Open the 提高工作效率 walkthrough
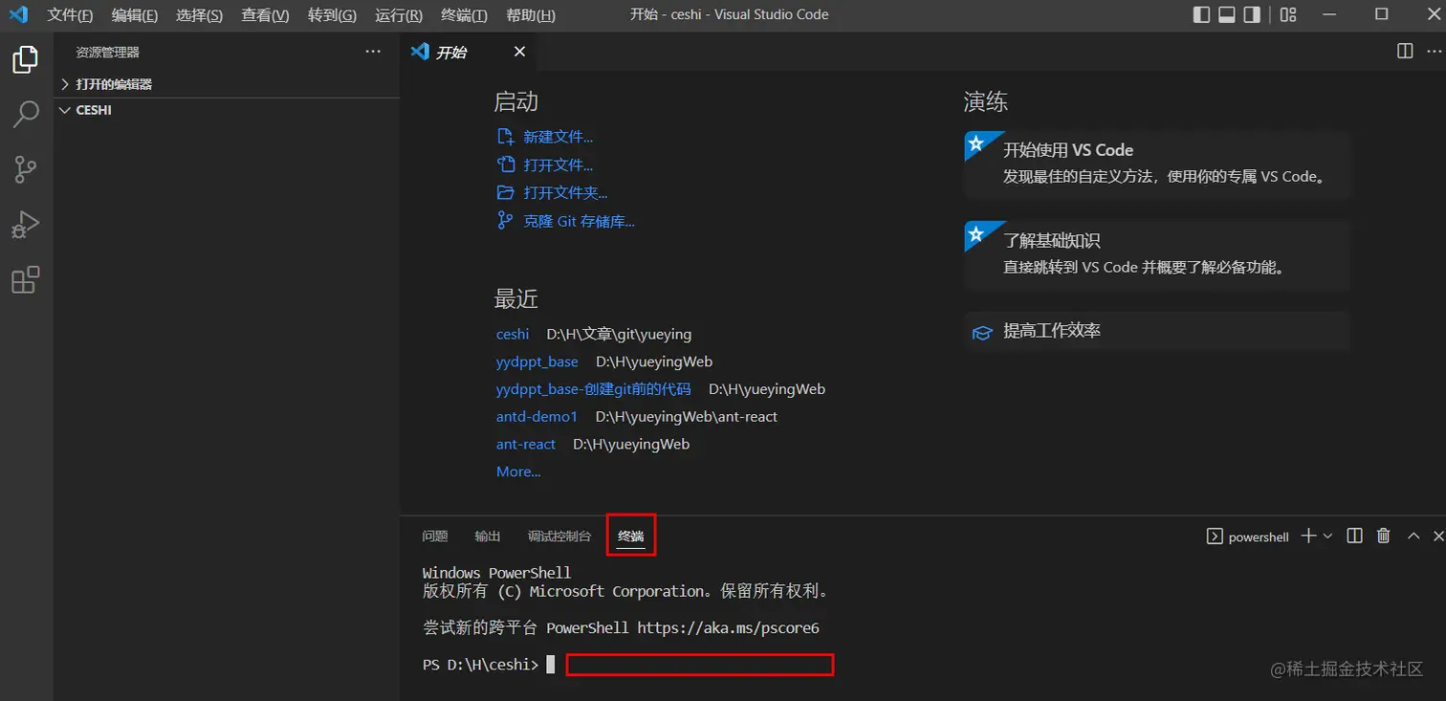Image resolution: width=1446 pixels, height=701 pixels. pyautogui.click(x=1157, y=331)
